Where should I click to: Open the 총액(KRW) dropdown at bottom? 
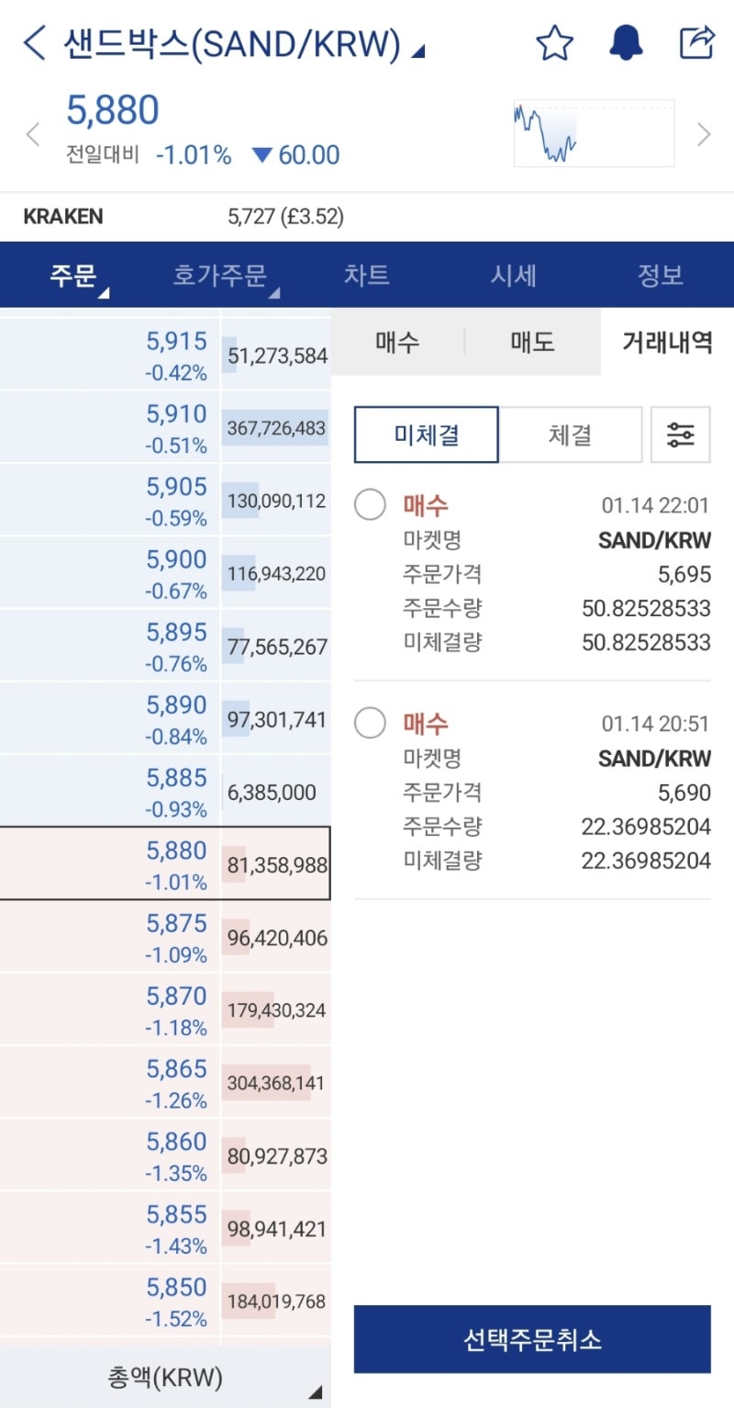pyautogui.click(x=165, y=1378)
